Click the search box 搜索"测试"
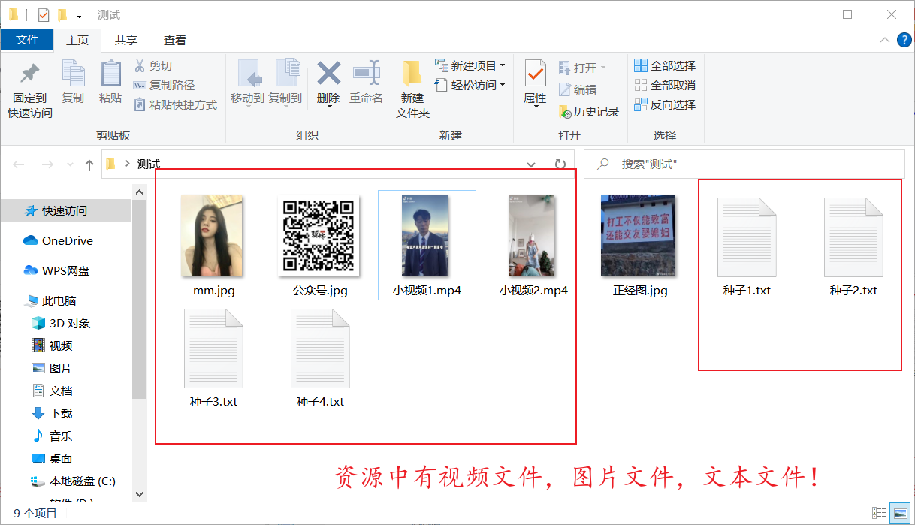 [744, 164]
